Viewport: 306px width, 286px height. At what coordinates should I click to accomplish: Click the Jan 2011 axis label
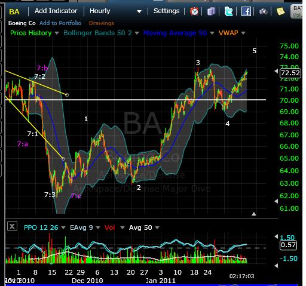pos(161,281)
